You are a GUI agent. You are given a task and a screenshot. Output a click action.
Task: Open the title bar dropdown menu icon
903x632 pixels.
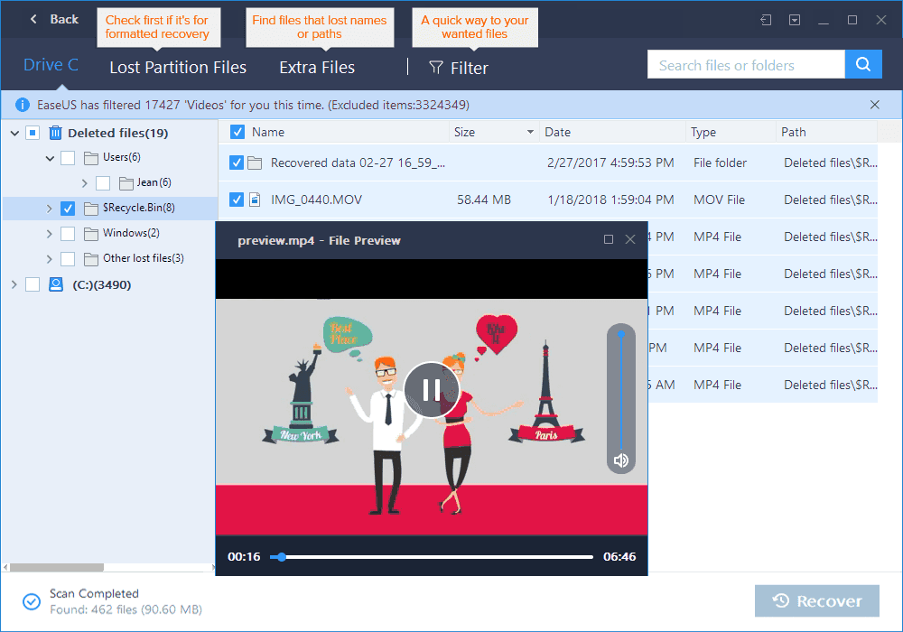pos(795,20)
